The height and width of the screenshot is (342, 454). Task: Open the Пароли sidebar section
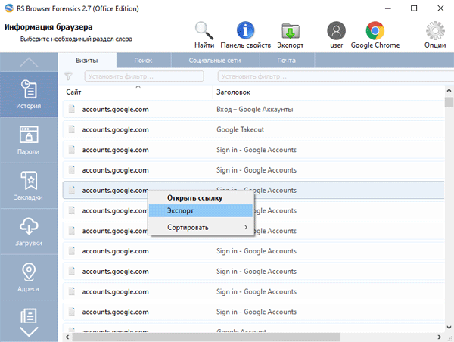click(x=29, y=140)
